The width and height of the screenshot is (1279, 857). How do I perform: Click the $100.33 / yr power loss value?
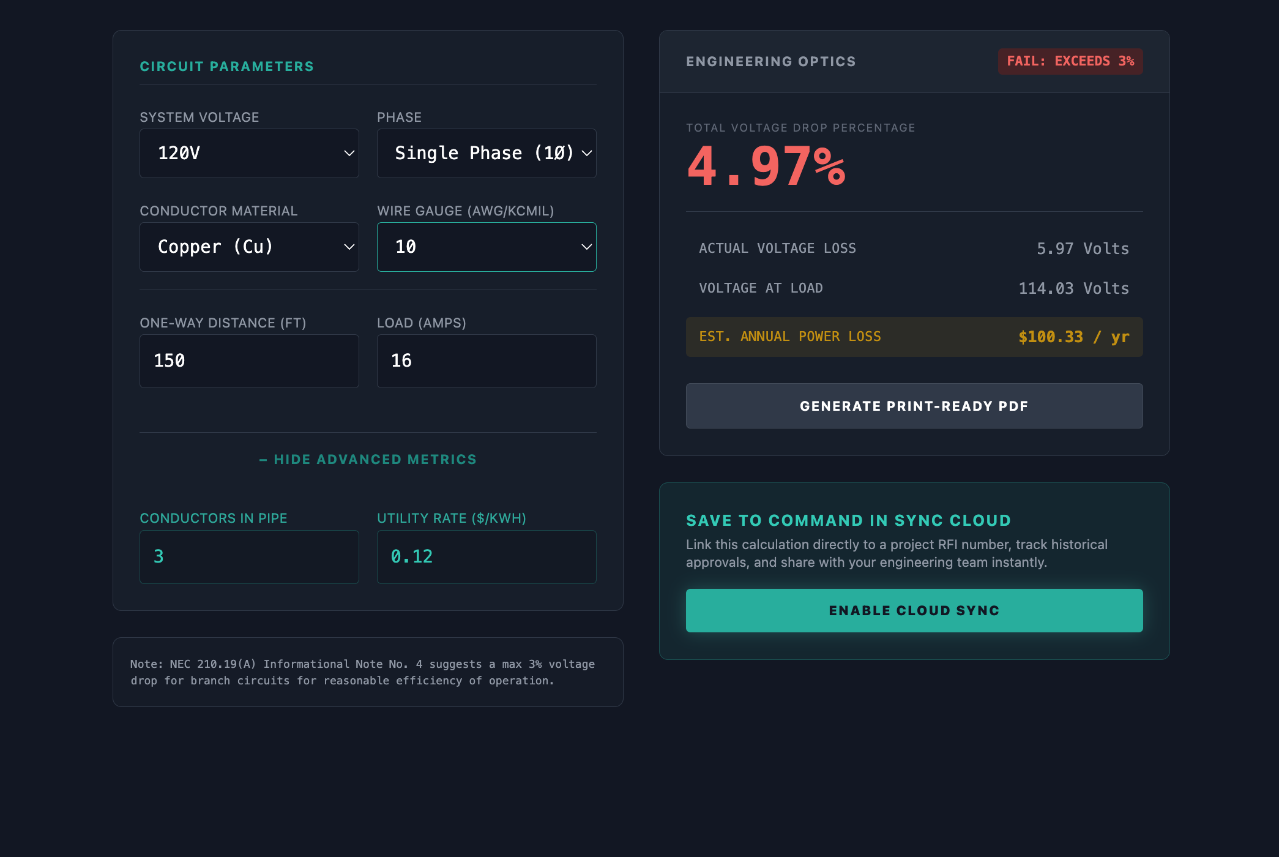1074,337
